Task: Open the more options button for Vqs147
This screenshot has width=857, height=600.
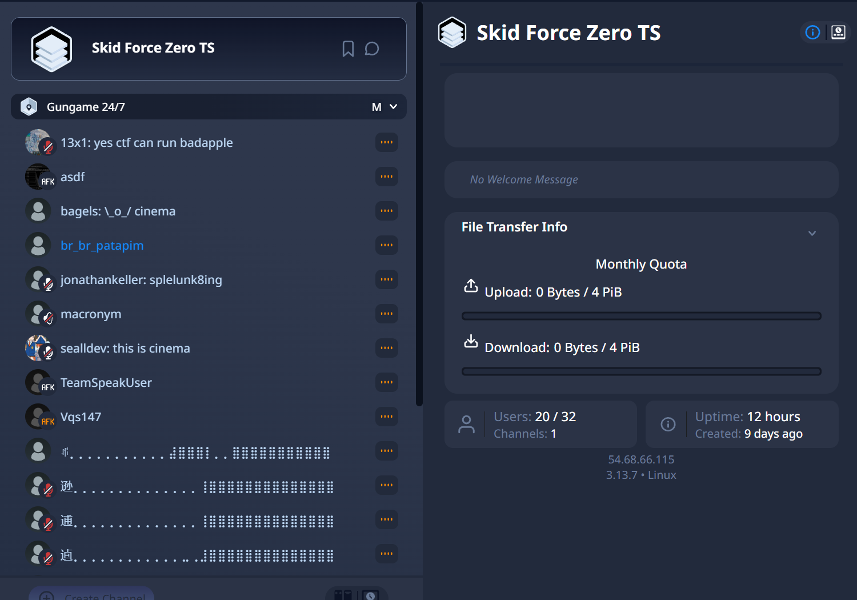Action: tap(387, 417)
